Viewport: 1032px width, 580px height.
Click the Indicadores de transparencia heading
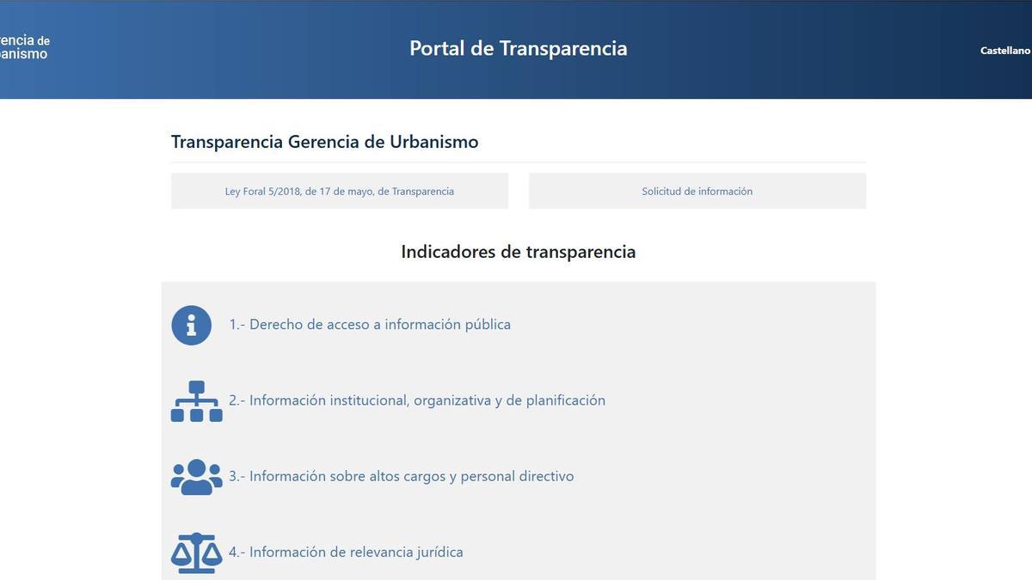[x=518, y=252]
